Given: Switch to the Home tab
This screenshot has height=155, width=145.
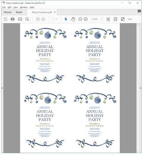Looking at the screenshot, I should [x=8, y=12].
